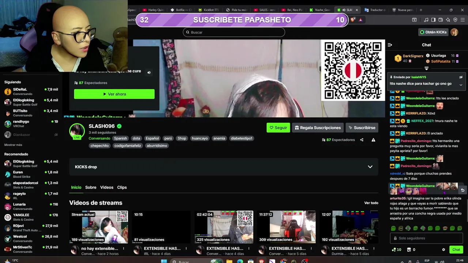Open options menu for the 81 visualizaciones video

click(x=186, y=248)
